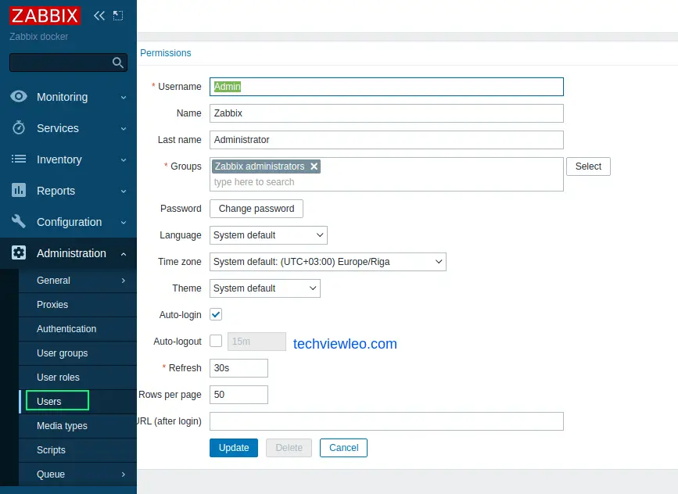Click the Administration gear icon
Viewport: 678px width, 494px height.
point(19,252)
